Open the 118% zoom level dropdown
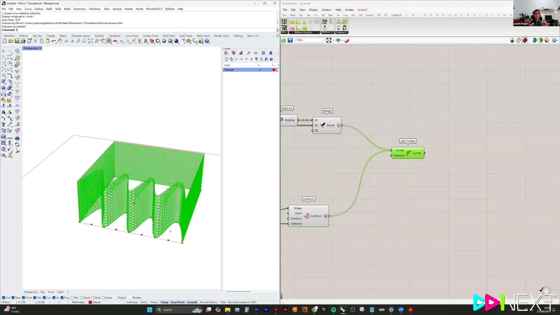The width and height of the screenshot is (560, 315). [x=323, y=40]
